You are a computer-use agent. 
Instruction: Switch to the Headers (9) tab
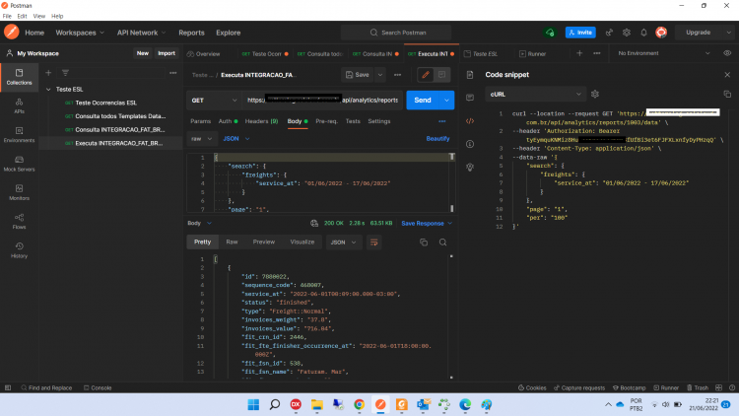[261, 121]
